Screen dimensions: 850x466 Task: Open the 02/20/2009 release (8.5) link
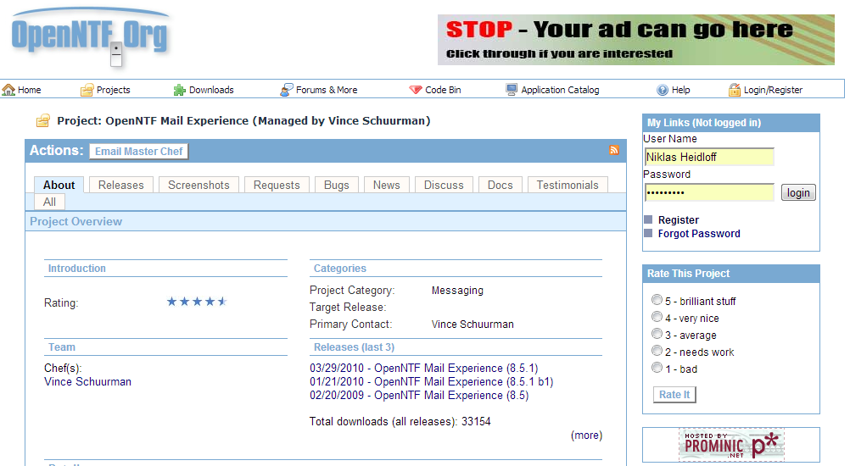[x=419, y=395]
